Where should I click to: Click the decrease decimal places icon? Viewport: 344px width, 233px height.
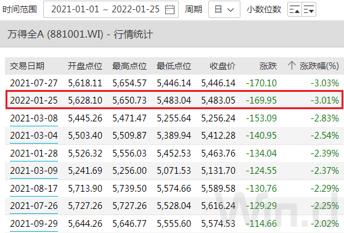(x=309, y=9)
